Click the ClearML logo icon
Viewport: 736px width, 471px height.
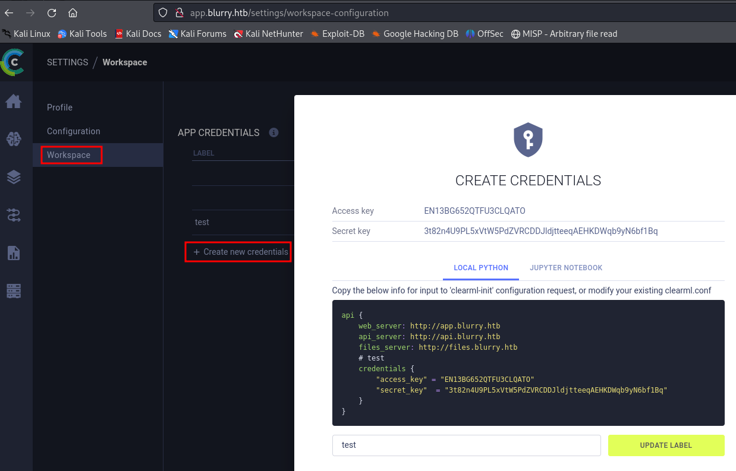point(12,62)
